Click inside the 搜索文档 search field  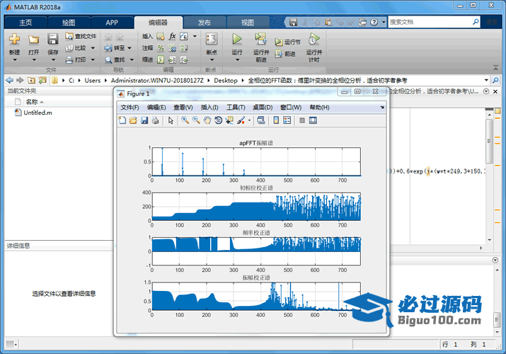pyautogui.click(x=430, y=22)
